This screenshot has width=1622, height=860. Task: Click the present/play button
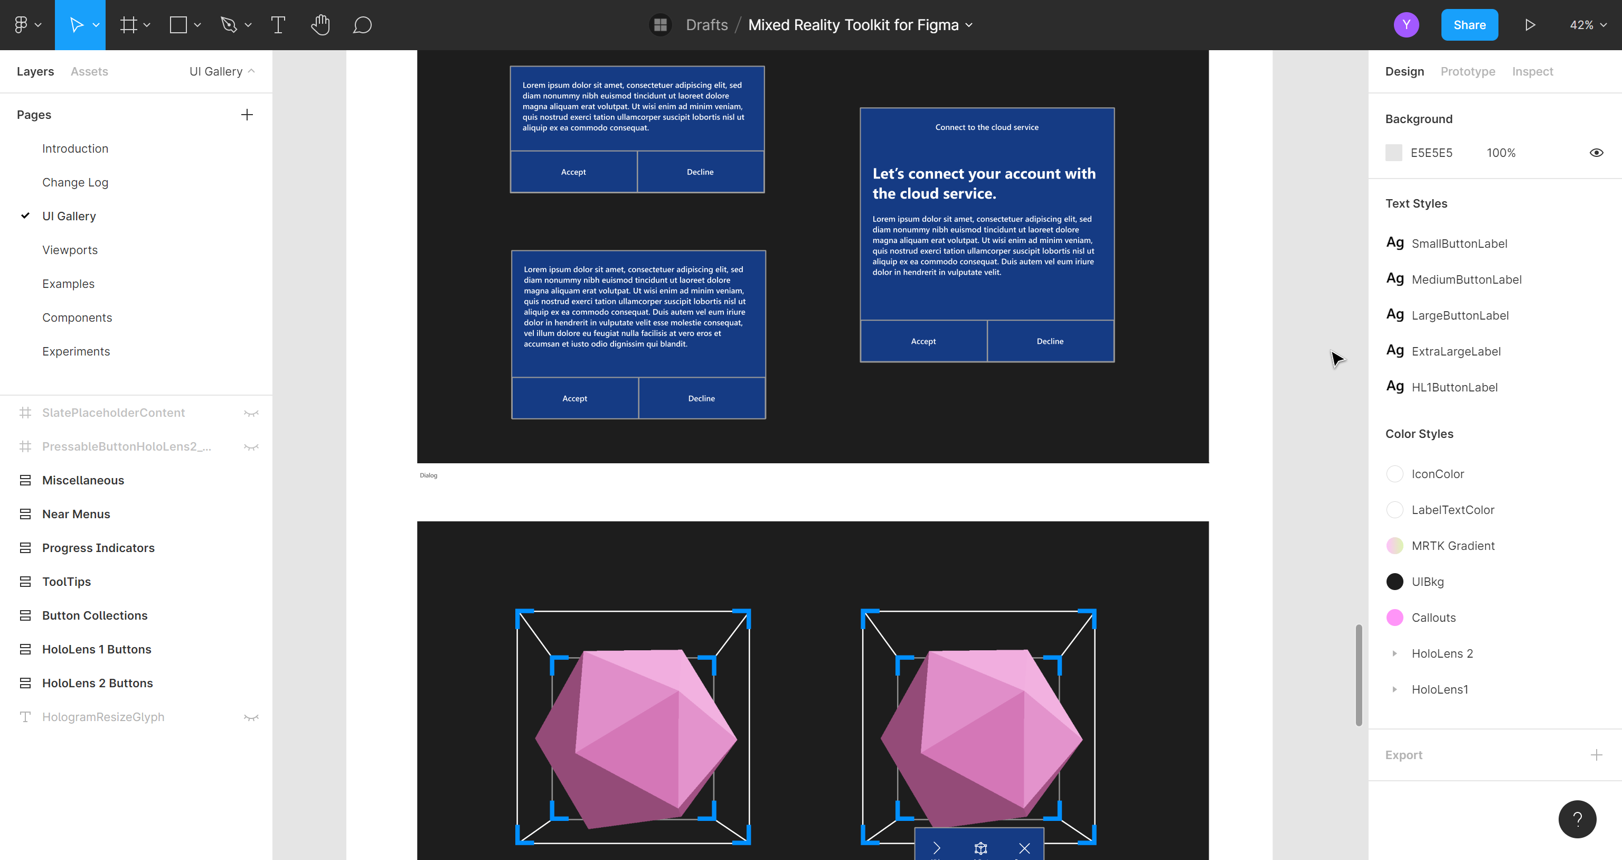[x=1526, y=25]
